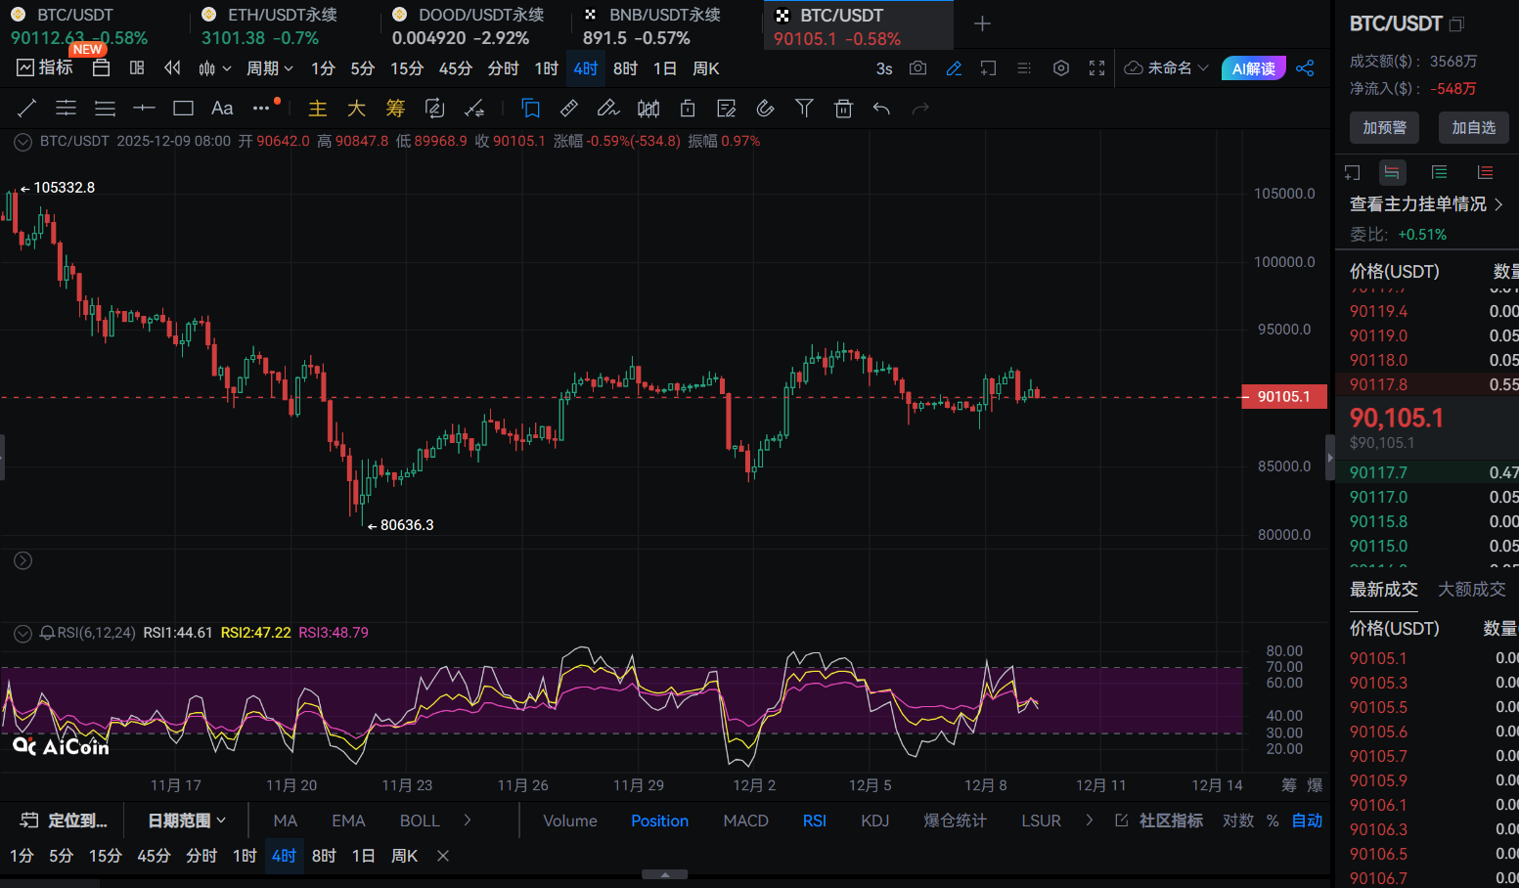This screenshot has height=888, width=1519.
Task: Open chart settings hexagon icon
Action: pos(1061,68)
